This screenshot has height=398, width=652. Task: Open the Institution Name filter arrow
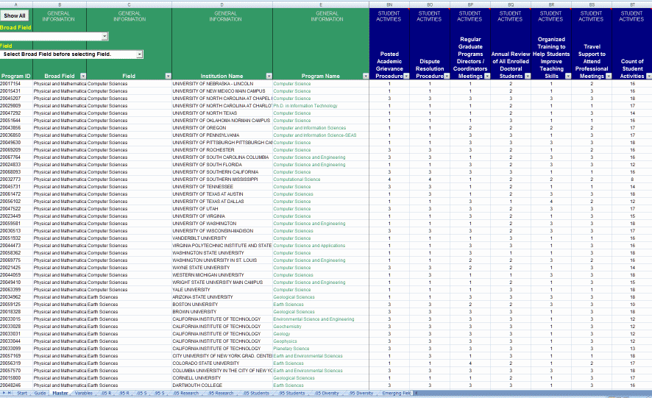coord(269,76)
